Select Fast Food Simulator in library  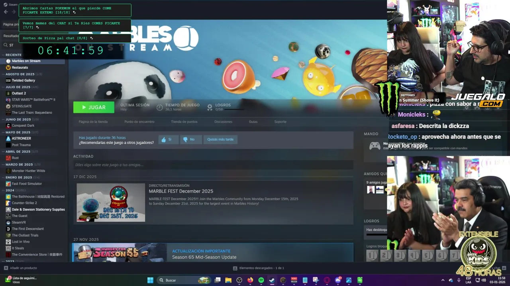27,184
